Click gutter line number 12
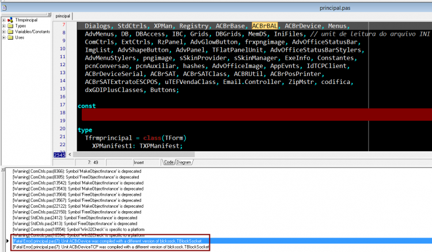This screenshot has height=252, width=432. (x=63, y=64)
